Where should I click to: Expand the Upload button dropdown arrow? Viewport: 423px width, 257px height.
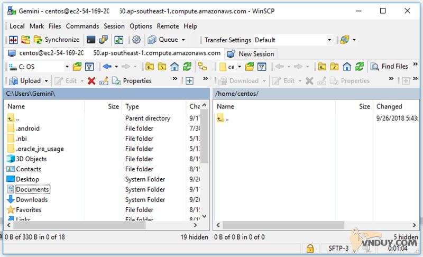pyautogui.click(x=47, y=81)
